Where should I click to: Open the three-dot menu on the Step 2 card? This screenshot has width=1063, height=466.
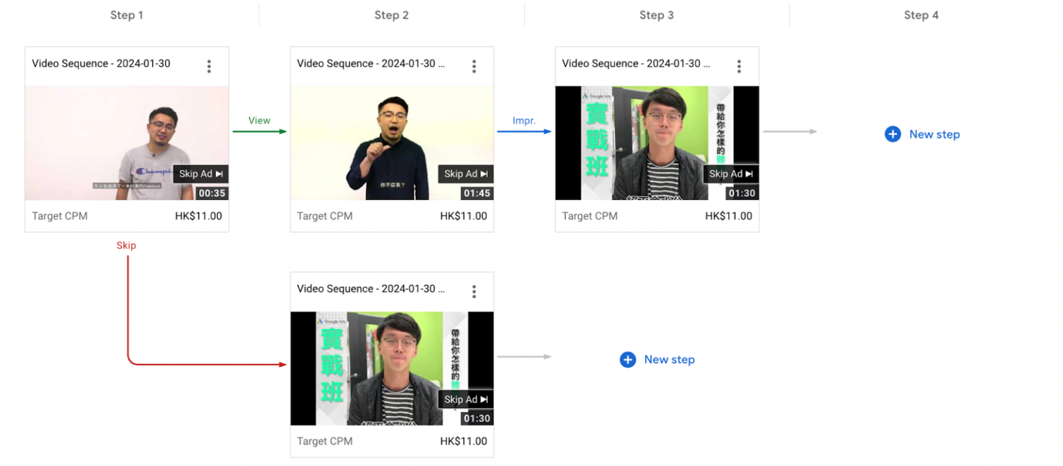coord(474,66)
